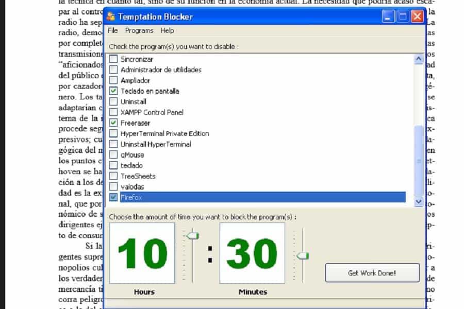
Task: Check the teclado checkbox
Action: [x=113, y=165]
